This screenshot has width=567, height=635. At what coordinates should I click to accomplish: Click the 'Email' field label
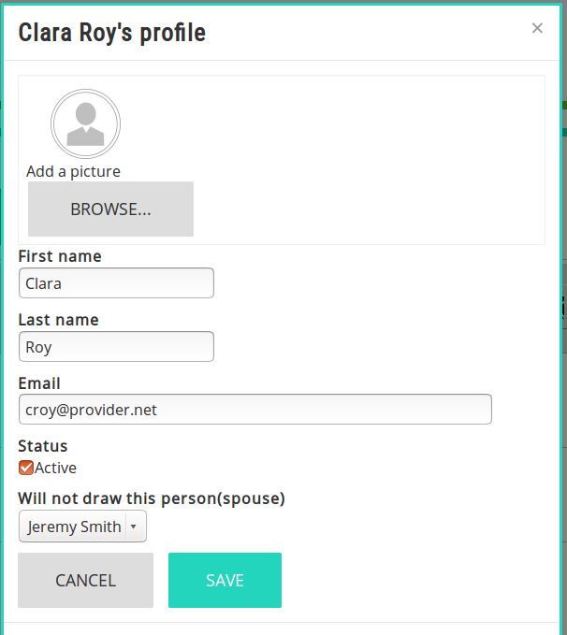click(39, 383)
